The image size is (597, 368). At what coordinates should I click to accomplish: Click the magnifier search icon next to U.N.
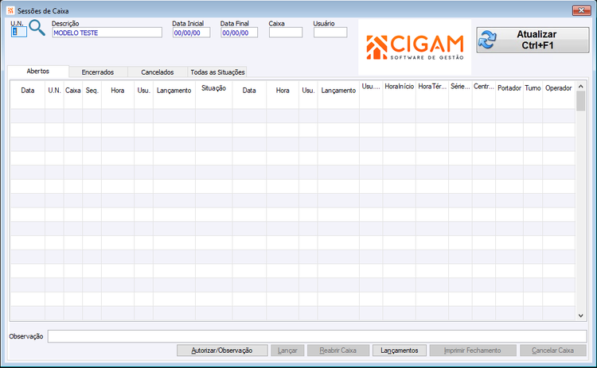click(37, 28)
